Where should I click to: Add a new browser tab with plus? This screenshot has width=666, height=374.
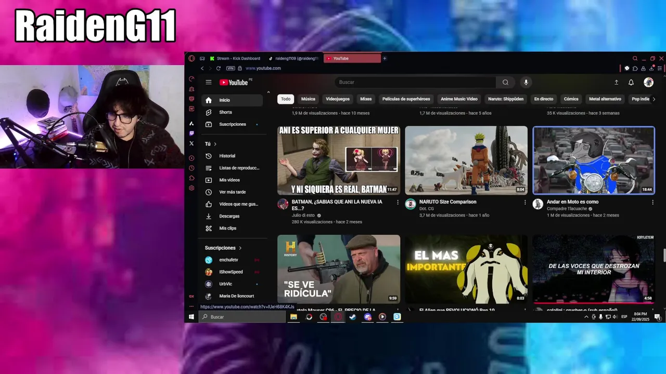[385, 58]
